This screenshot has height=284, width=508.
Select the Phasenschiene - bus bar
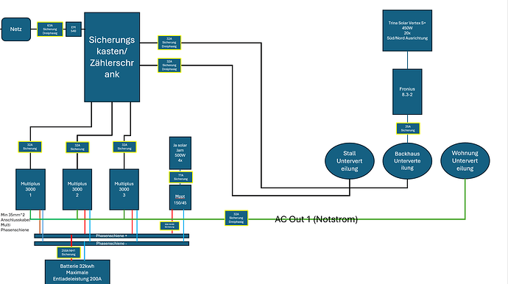click(111, 244)
